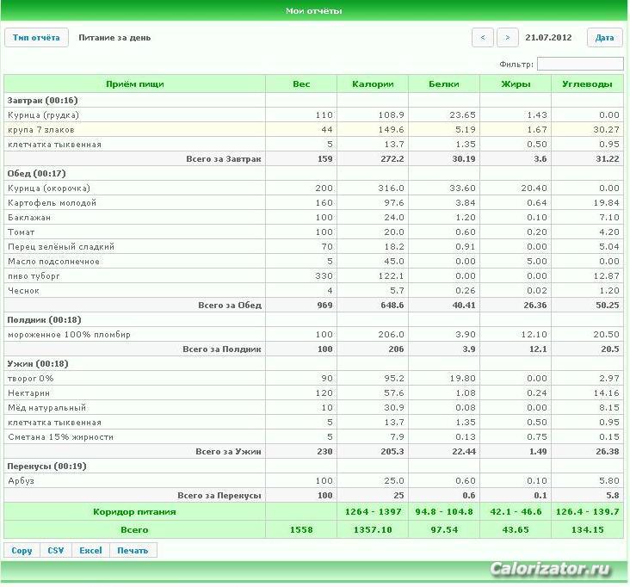Open the Дата date picker button
This screenshot has width=630, height=587.
coord(605,38)
